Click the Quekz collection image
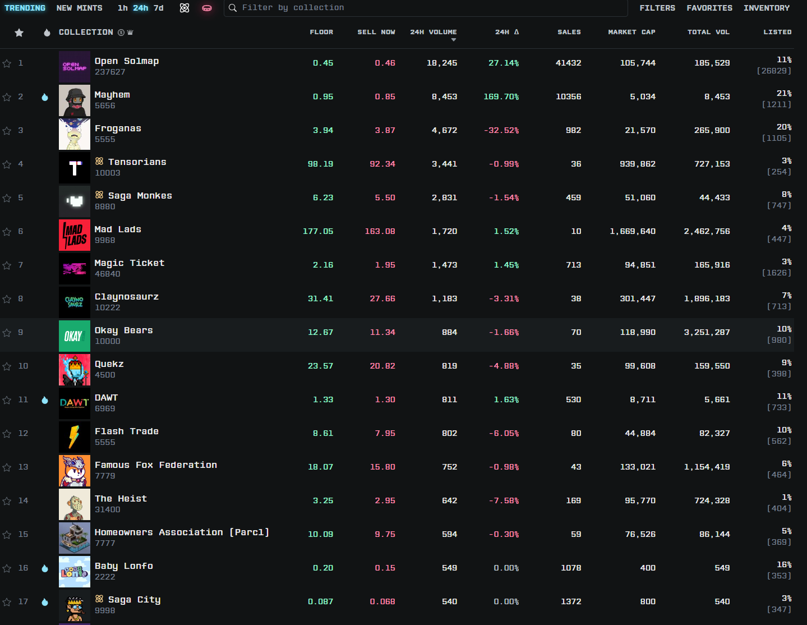Image resolution: width=807 pixels, height=625 pixels. (75, 370)
